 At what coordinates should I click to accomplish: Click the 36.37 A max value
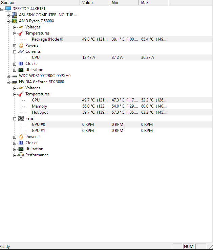coord(148,58)
